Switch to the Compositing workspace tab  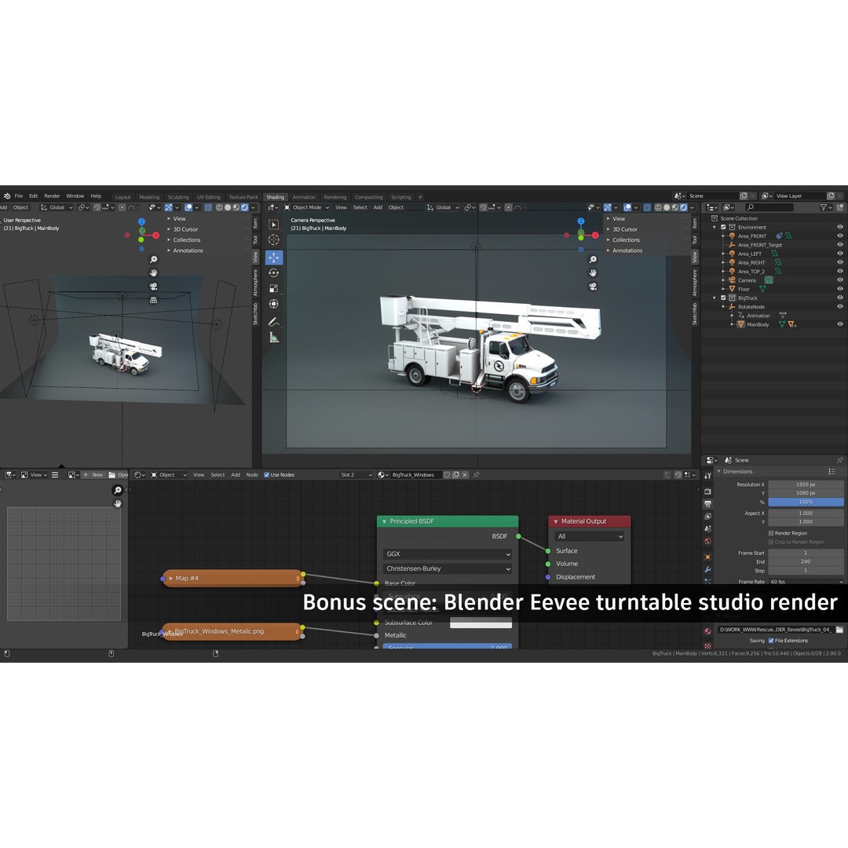tap(368, 197)
